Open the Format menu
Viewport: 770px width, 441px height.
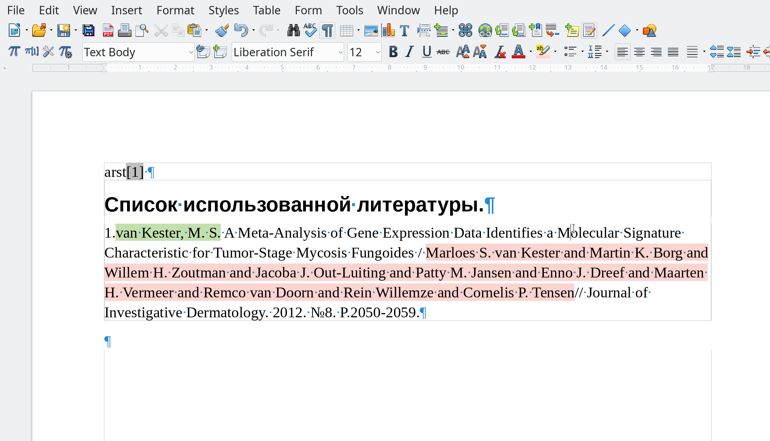(x=175, y=10)
